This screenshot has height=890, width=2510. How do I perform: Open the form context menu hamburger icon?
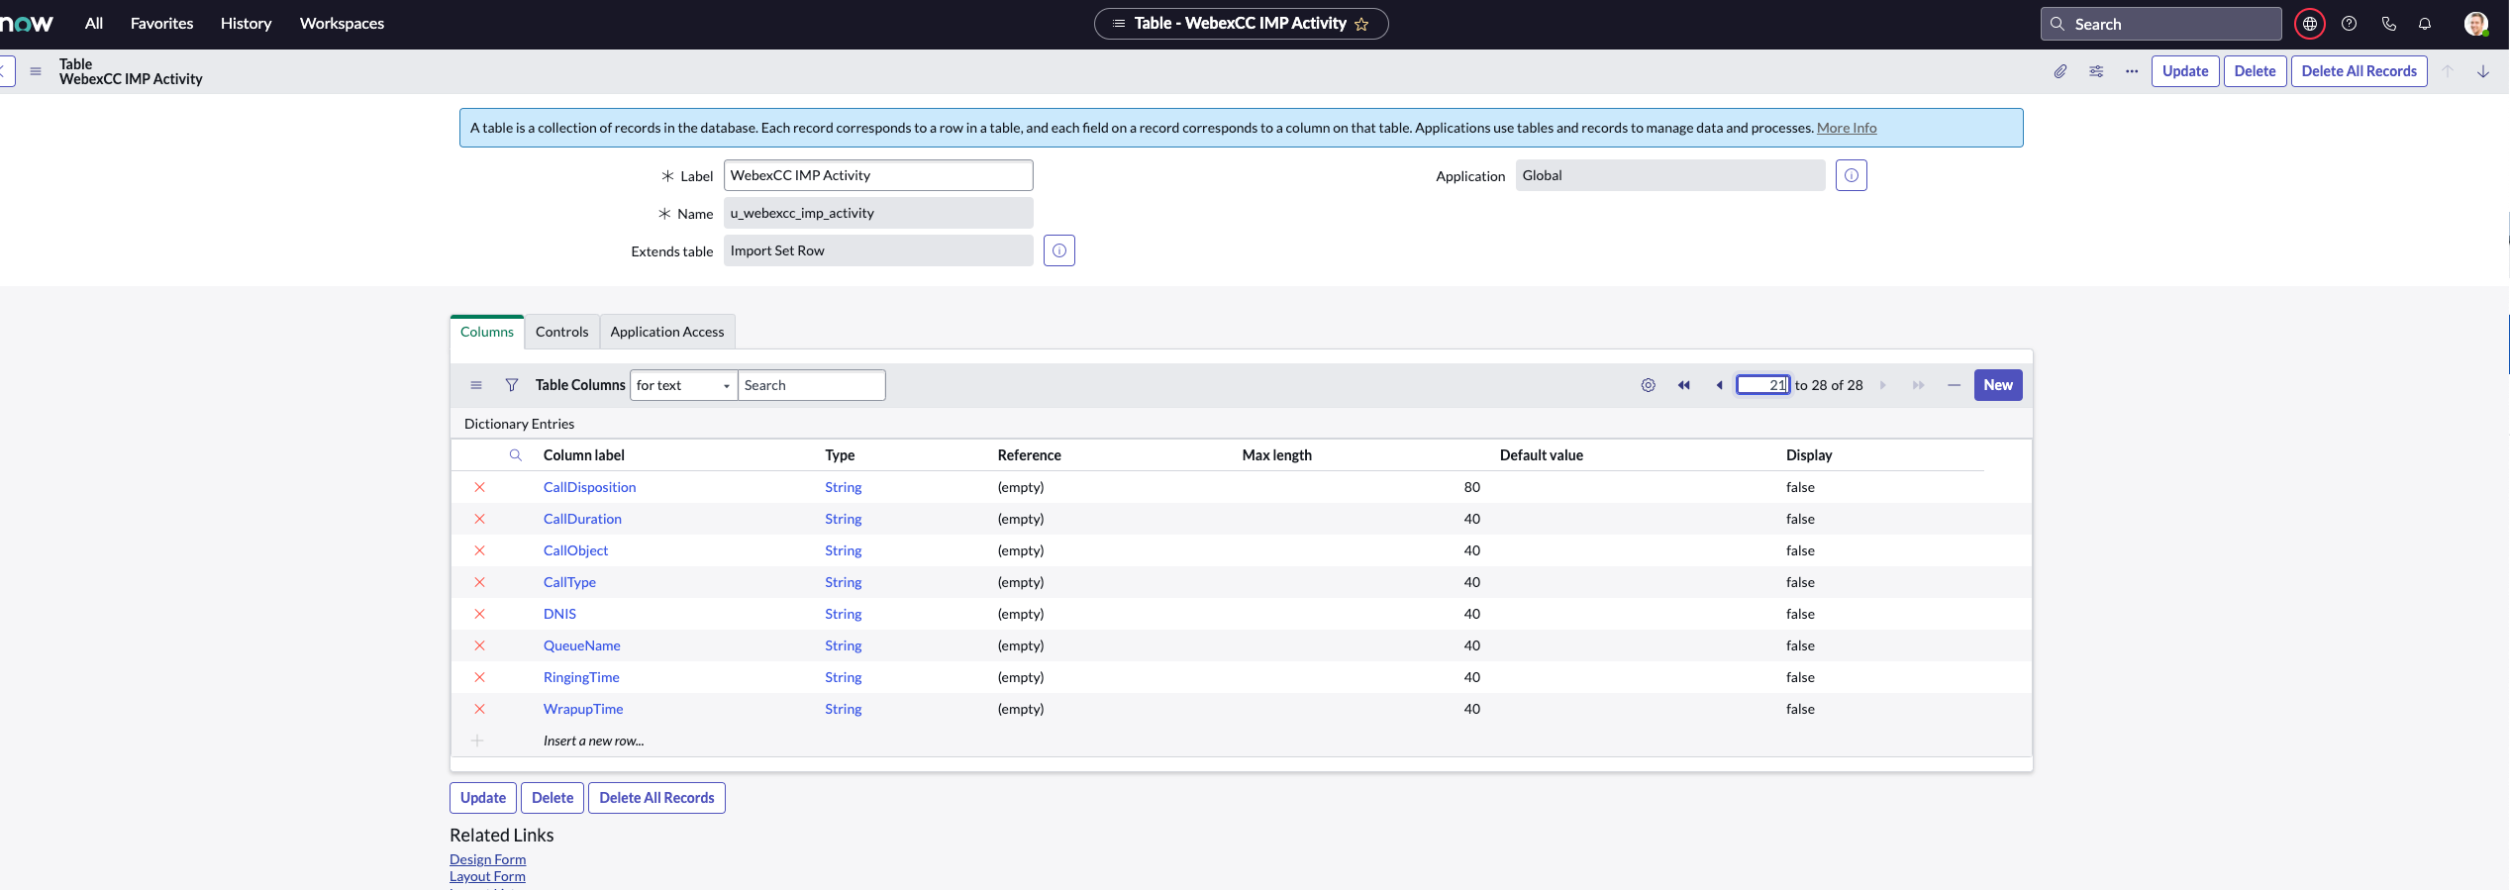pos(36,71)
